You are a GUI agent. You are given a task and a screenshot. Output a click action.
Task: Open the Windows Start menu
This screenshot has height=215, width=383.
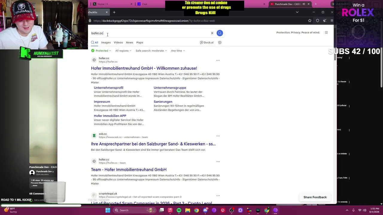click(108, 210)
